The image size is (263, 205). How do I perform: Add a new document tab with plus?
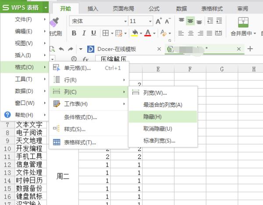[250, 49]
